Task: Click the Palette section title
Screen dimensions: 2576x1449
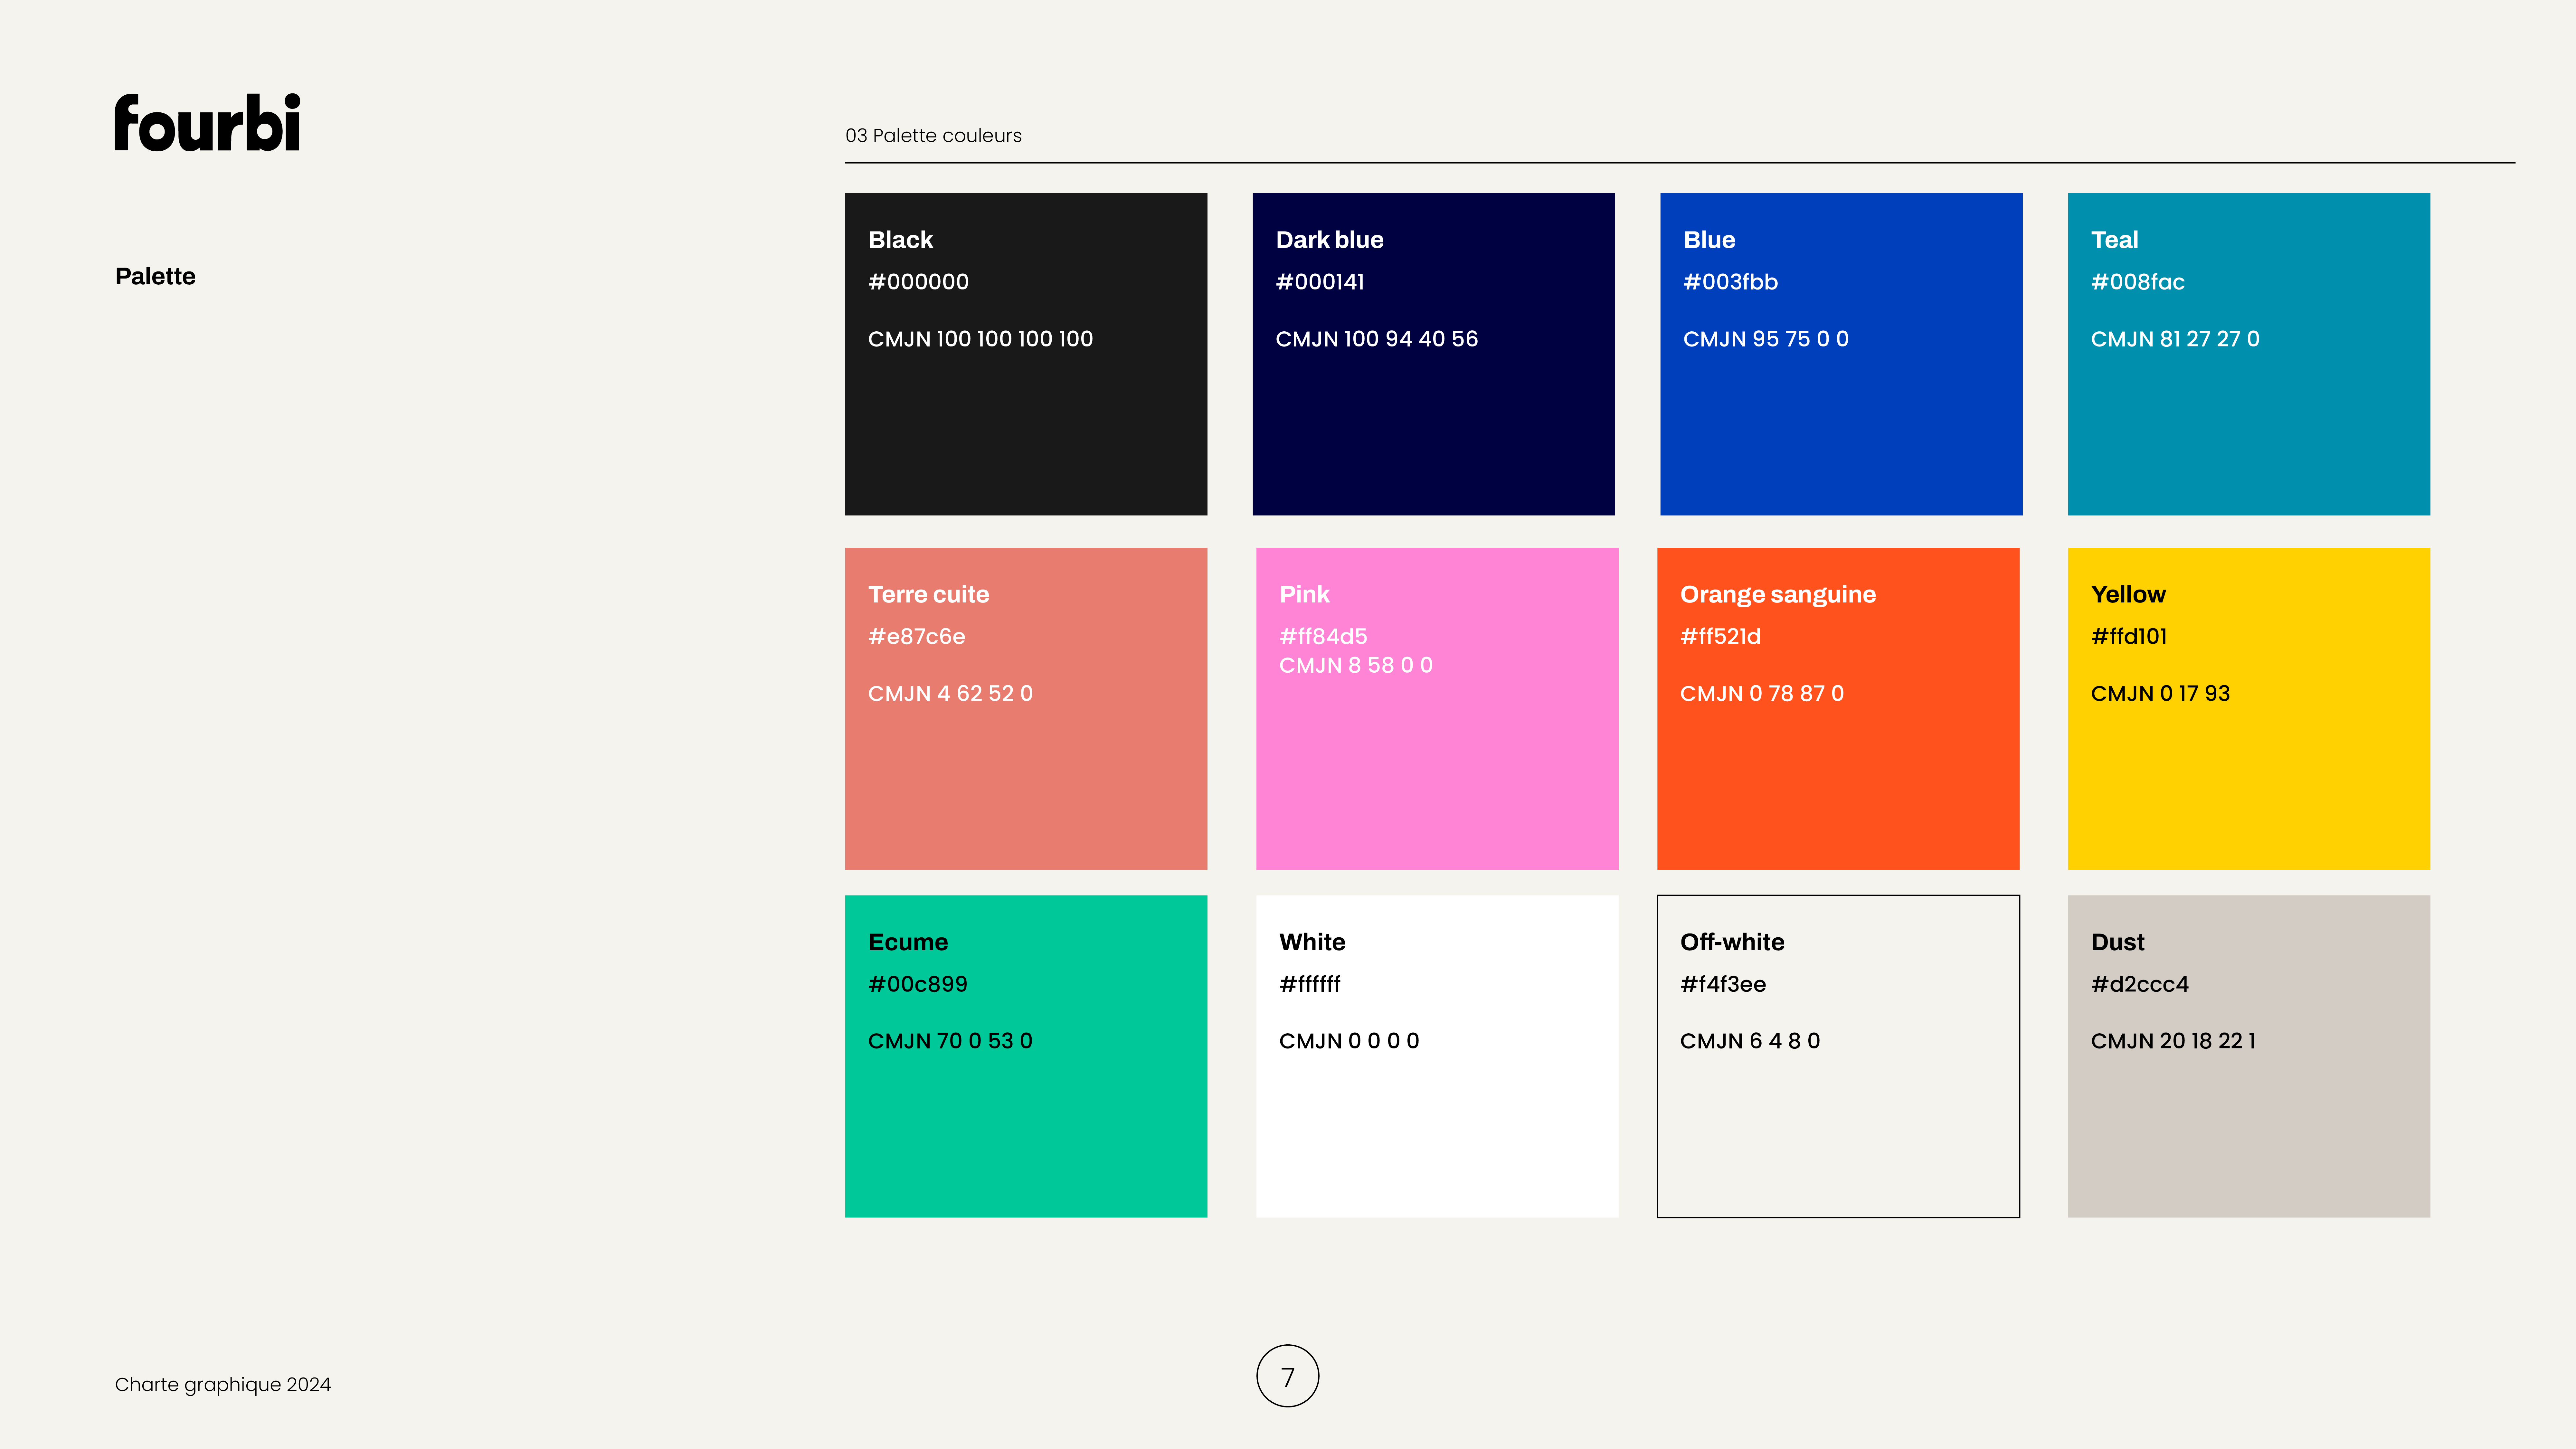Action: pos(155,276)
